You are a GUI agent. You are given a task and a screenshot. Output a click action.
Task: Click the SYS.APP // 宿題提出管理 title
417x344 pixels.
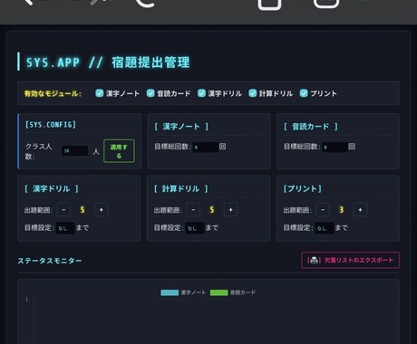tap(108, 62)
